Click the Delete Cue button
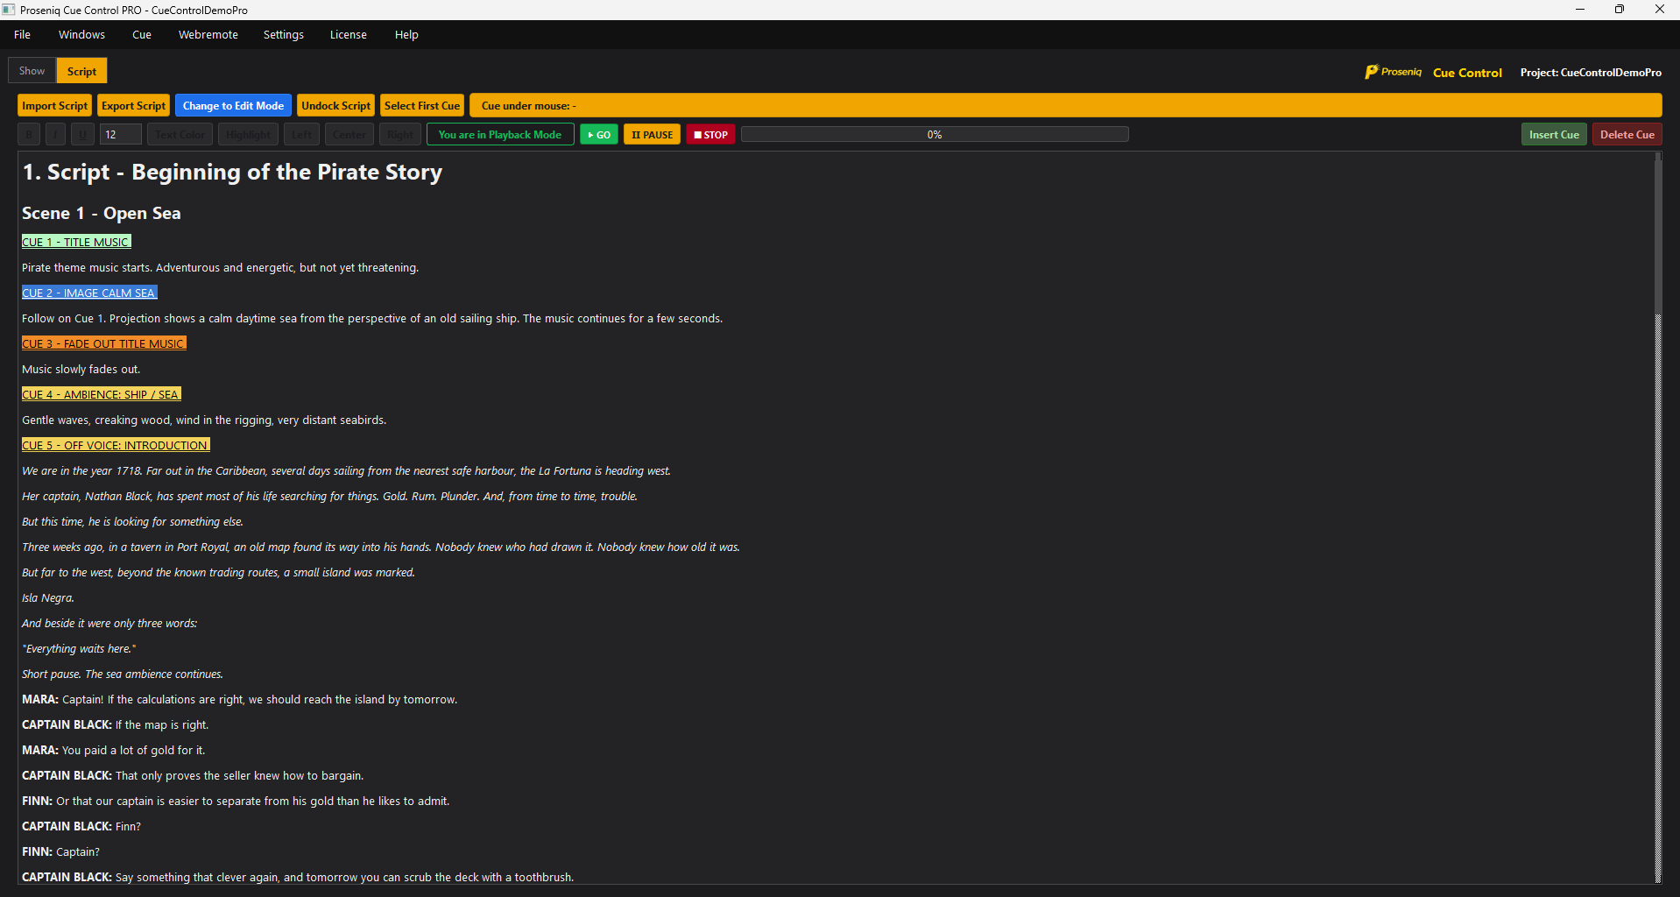The width and height of the screenshot is (1680, 897). pyautogui.click(x=1627, y=134)
